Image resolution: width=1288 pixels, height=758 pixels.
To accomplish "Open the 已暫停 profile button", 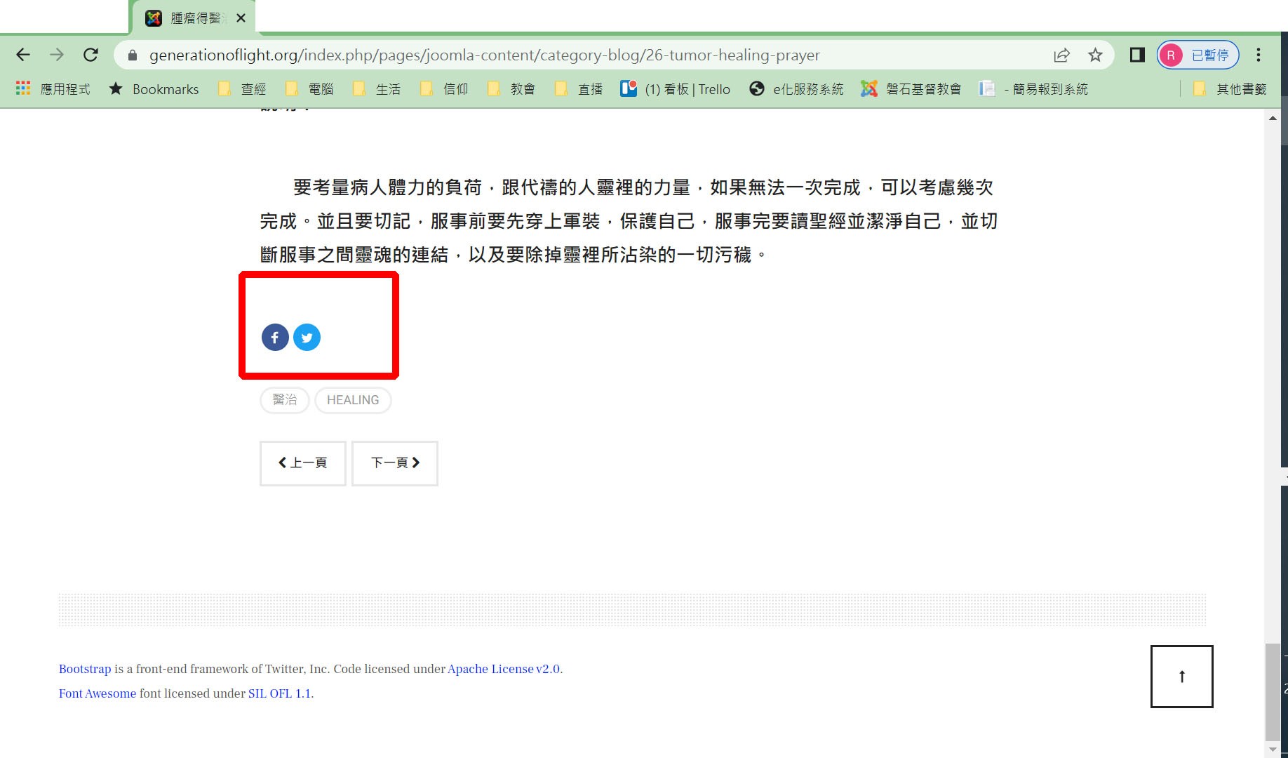I will pyautogui.click(x=1198, y=55).
